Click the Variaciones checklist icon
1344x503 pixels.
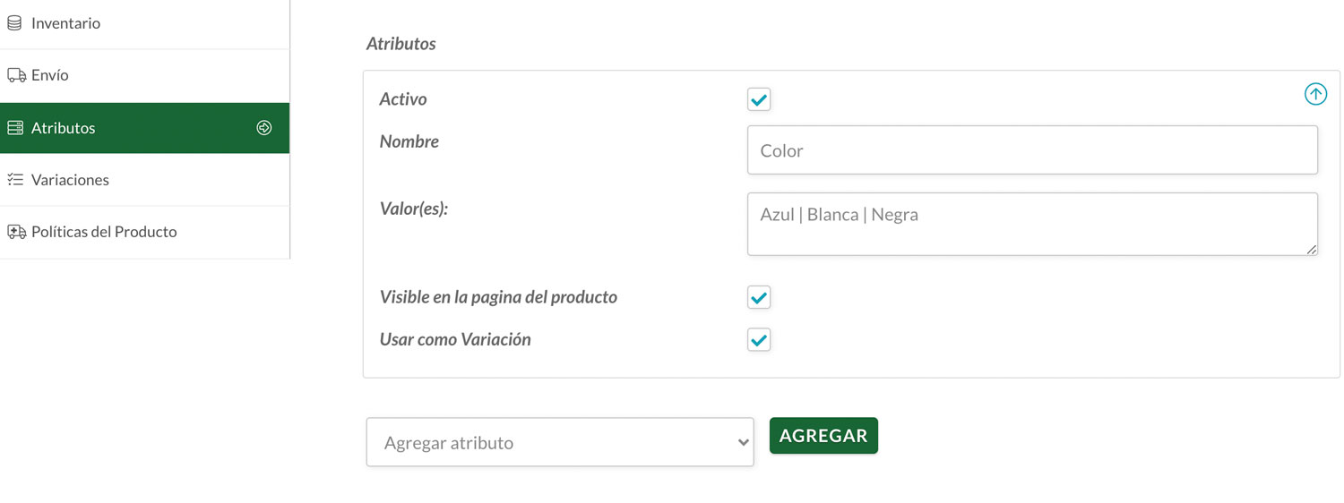(15, 180)
